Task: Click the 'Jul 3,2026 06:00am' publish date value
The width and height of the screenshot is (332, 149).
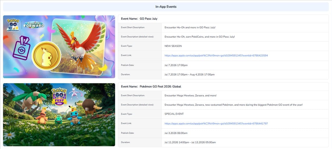Action: [x=176, y=133]
